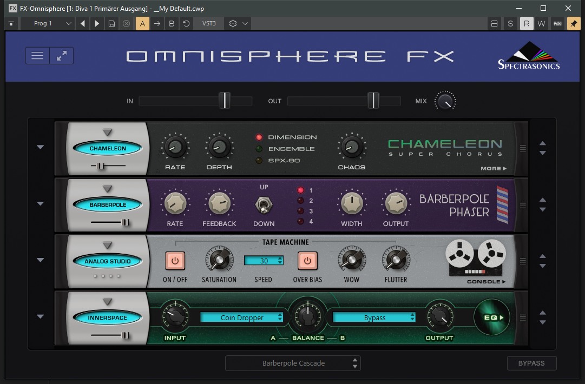Toggle the pin window icon

tap(573, 23)
